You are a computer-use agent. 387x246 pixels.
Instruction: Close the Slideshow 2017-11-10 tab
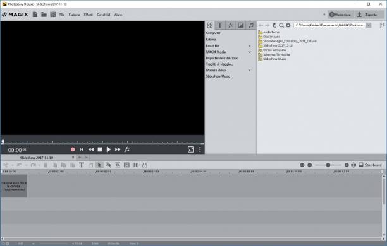tap(73, 157)
